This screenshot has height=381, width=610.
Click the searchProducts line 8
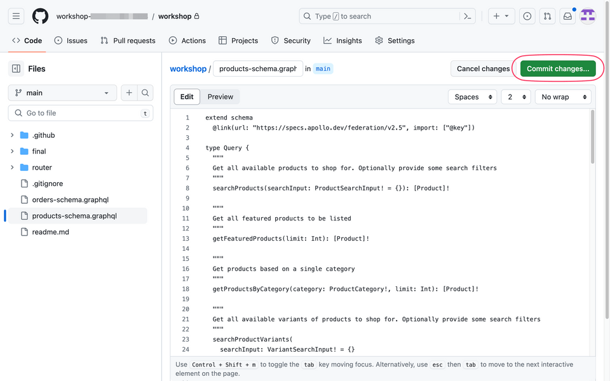click(x=330, y=189)
